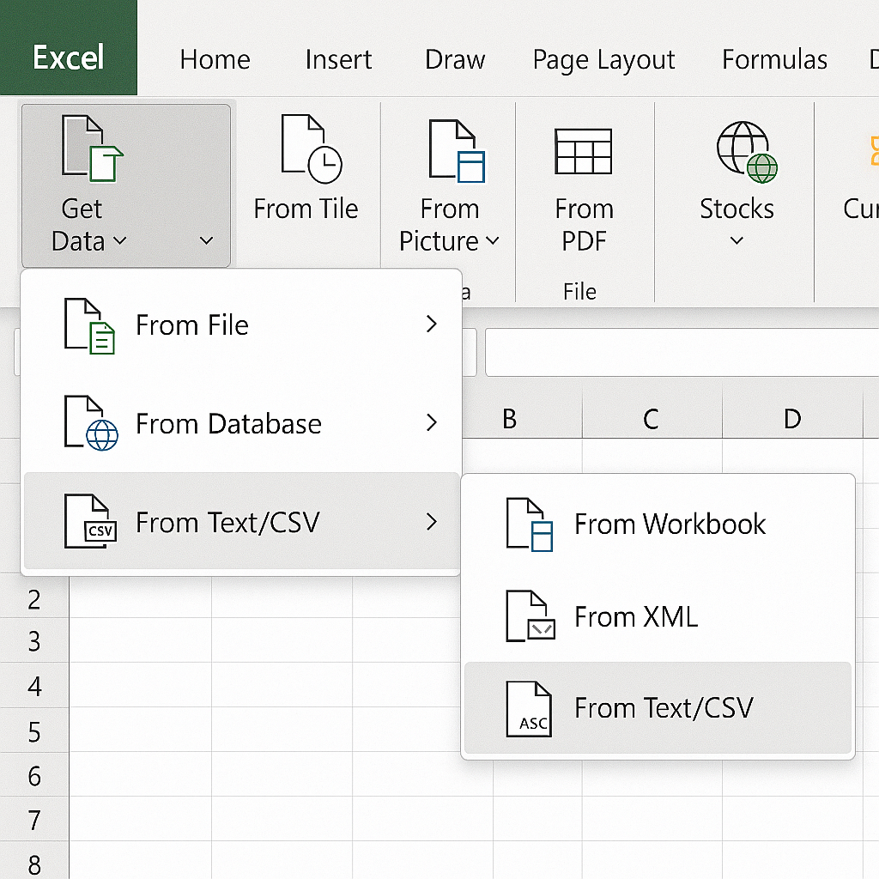
Task: Select From Text/CSV in the submenu
Action: click(x=658, y=708)
